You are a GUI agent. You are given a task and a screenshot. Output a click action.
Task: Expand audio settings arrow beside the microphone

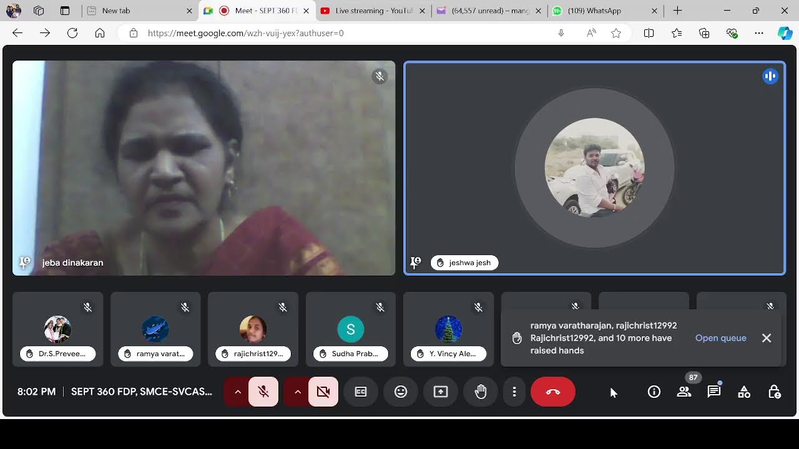[237, 392]
